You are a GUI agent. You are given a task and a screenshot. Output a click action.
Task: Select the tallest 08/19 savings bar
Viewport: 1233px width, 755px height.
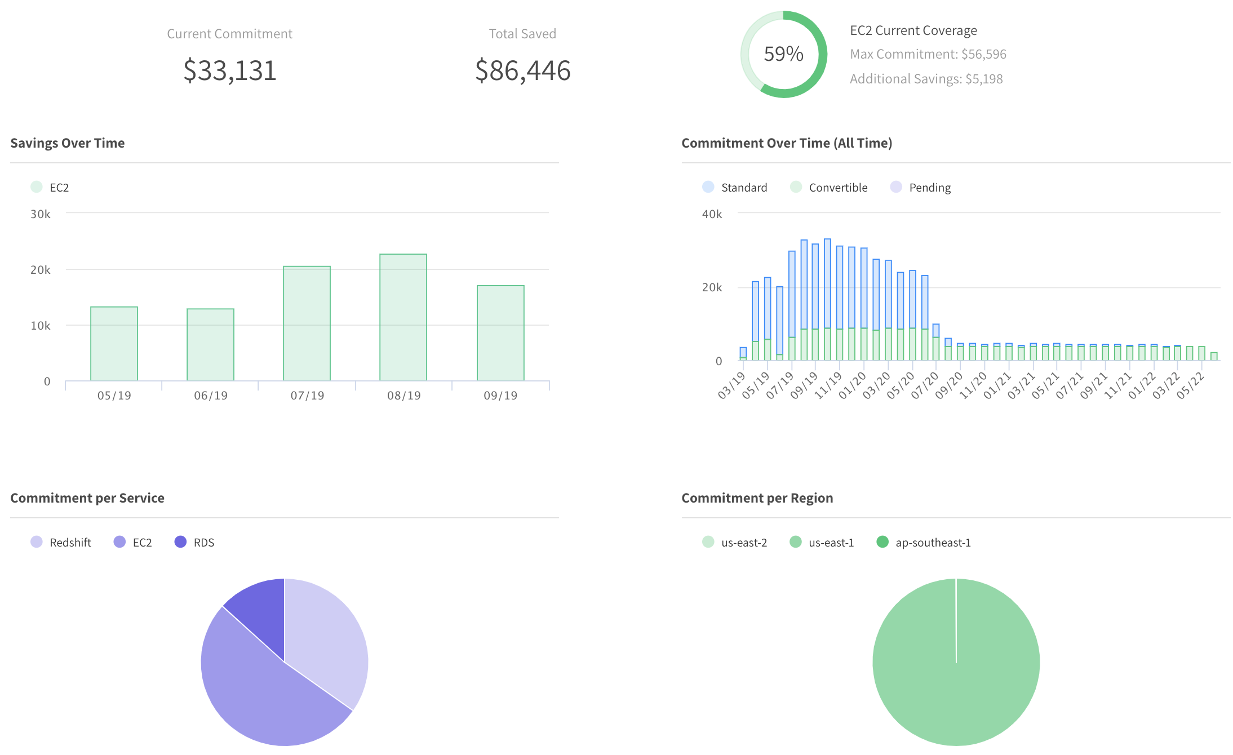[403, 317]
